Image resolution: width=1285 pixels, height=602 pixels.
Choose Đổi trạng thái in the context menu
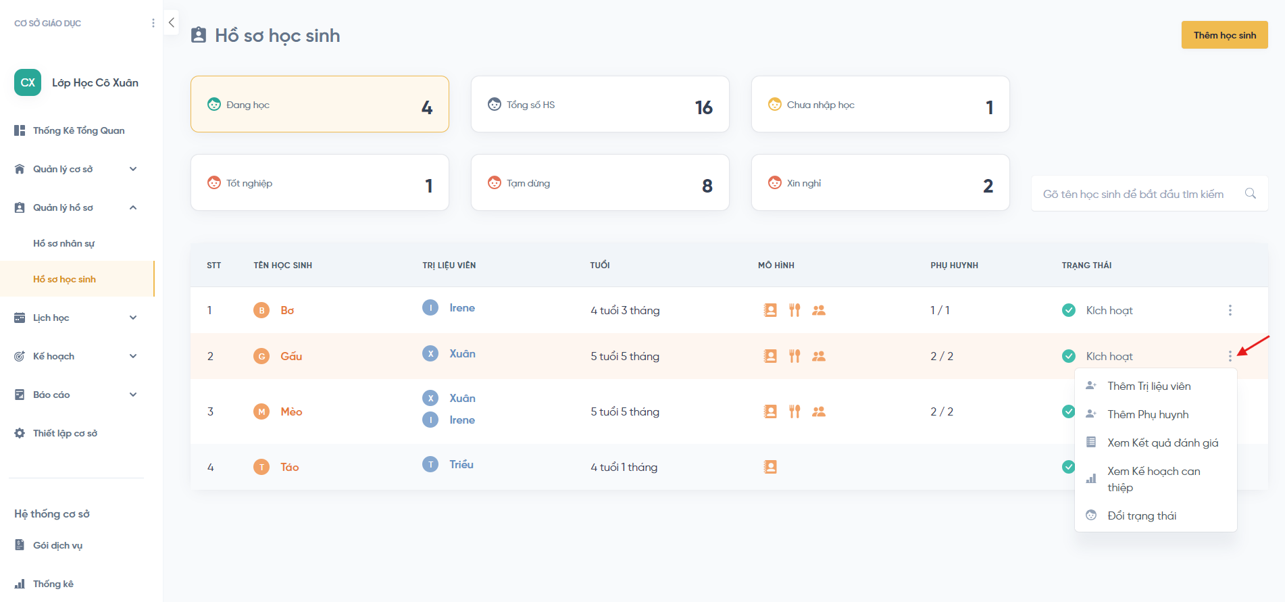[x=1142, y=516]
